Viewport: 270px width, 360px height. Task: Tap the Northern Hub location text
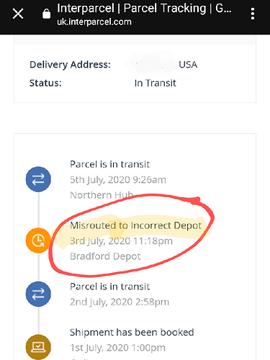(x=102, y=195)
